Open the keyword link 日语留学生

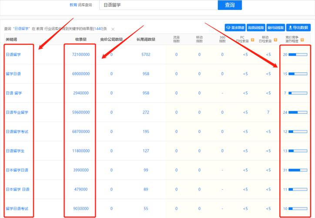pos(15,151)
